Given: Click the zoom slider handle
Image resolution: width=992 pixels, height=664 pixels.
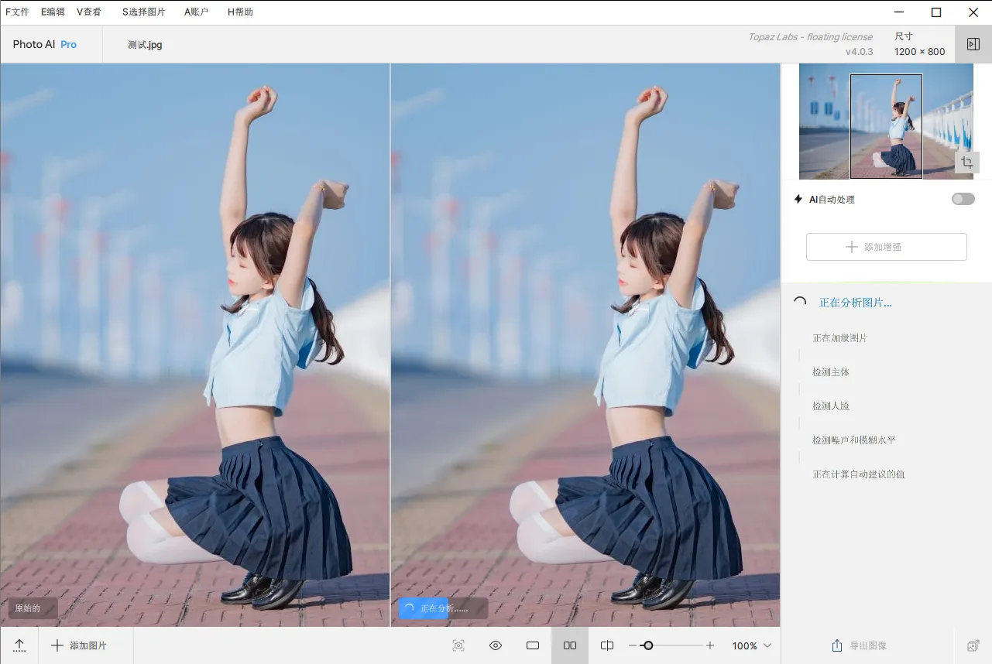Looking at the screenshot, I should pos(648,645).
